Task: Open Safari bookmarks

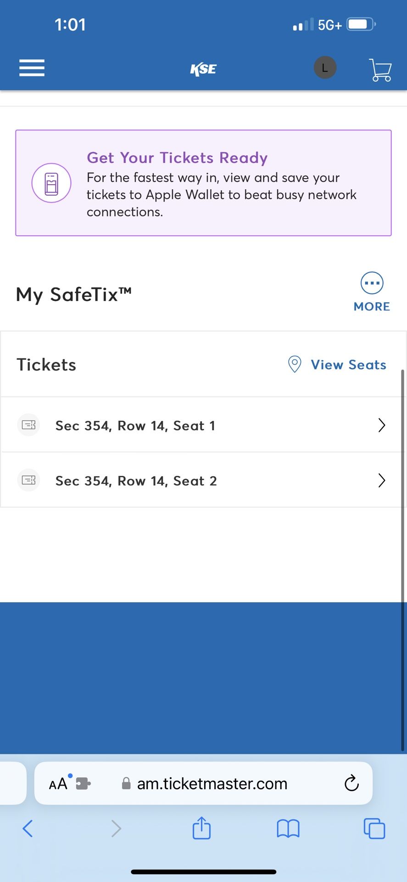Action: point(288,829)
